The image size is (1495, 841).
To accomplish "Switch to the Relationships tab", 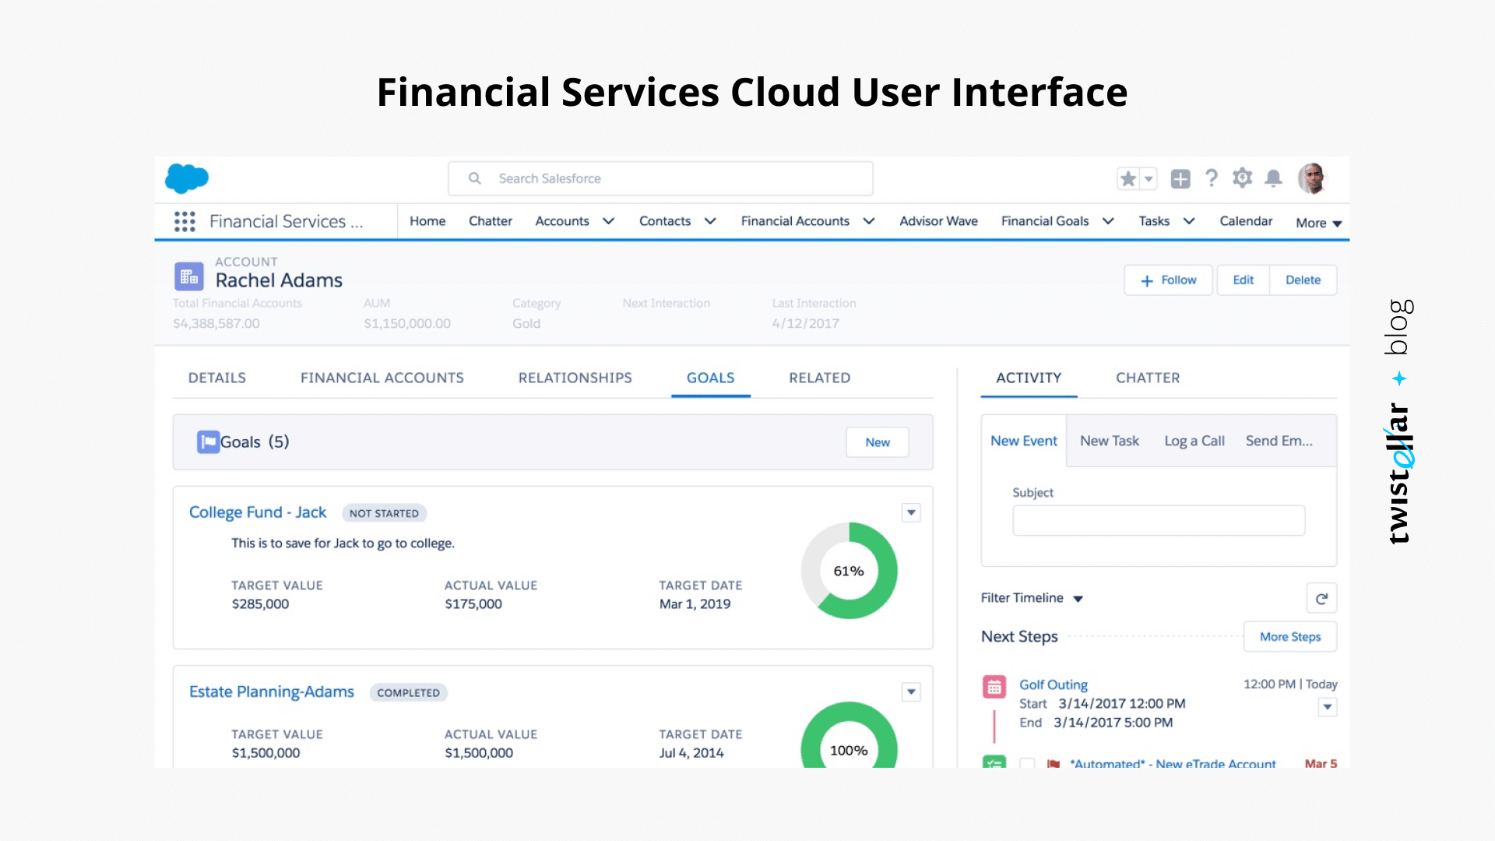I will coord(575,378).
